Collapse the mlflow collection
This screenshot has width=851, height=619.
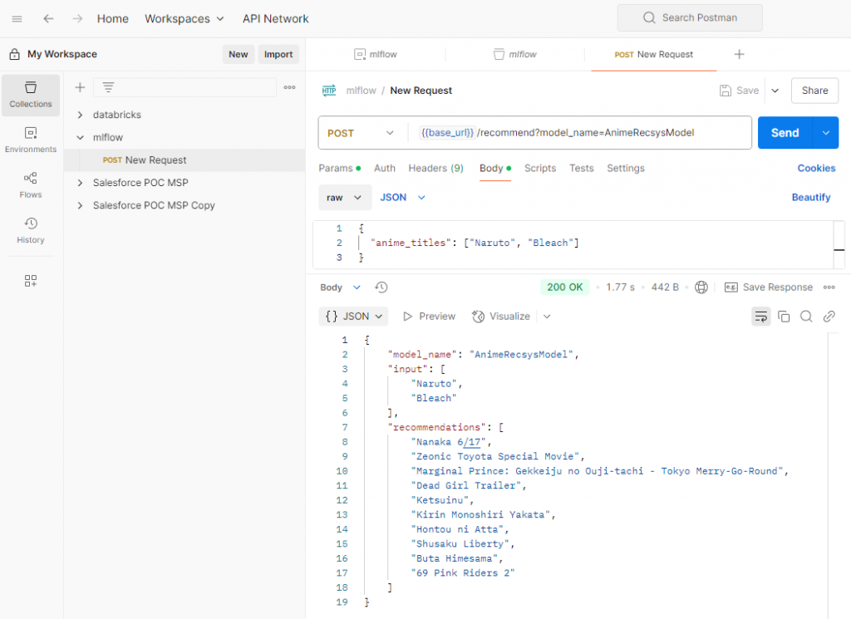(81, 137)
